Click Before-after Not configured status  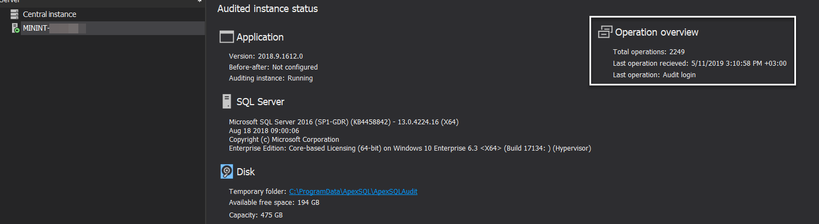273,67
